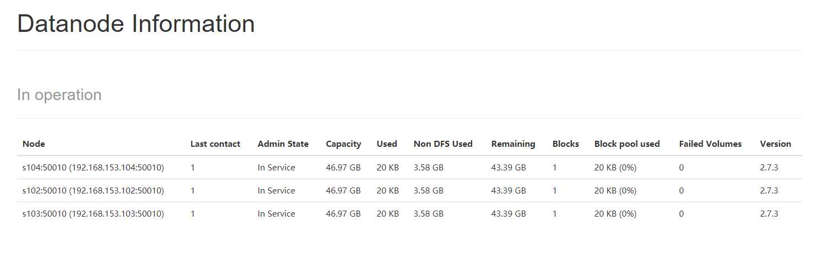Select node s104:50010 entry

pos(93,168)
